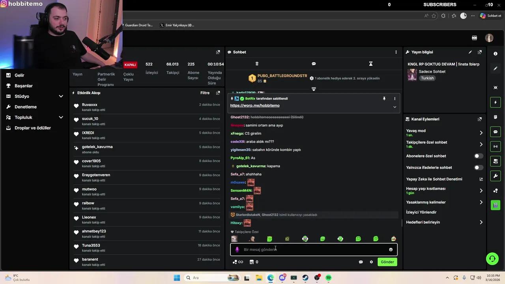This screenshot has height=284, width=505.
Task: Expand the Topluluk section in the sidebar
Action: [61, 117]
